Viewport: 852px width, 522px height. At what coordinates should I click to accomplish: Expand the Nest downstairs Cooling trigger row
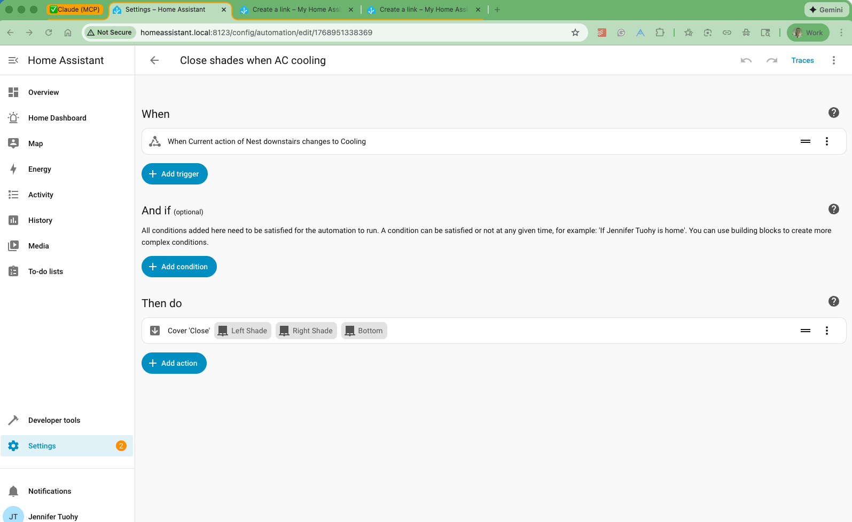(x=494, y=141)
